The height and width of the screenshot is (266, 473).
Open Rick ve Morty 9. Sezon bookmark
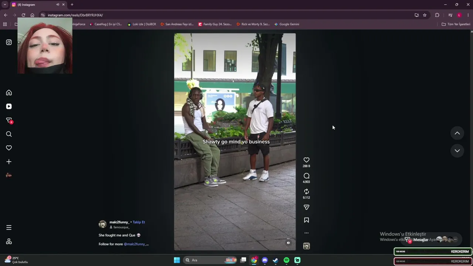(x=253, y=24)
